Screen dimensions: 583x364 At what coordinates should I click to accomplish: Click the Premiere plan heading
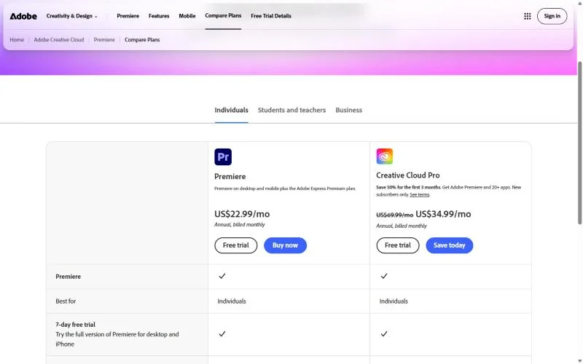(x=230, y=176)
